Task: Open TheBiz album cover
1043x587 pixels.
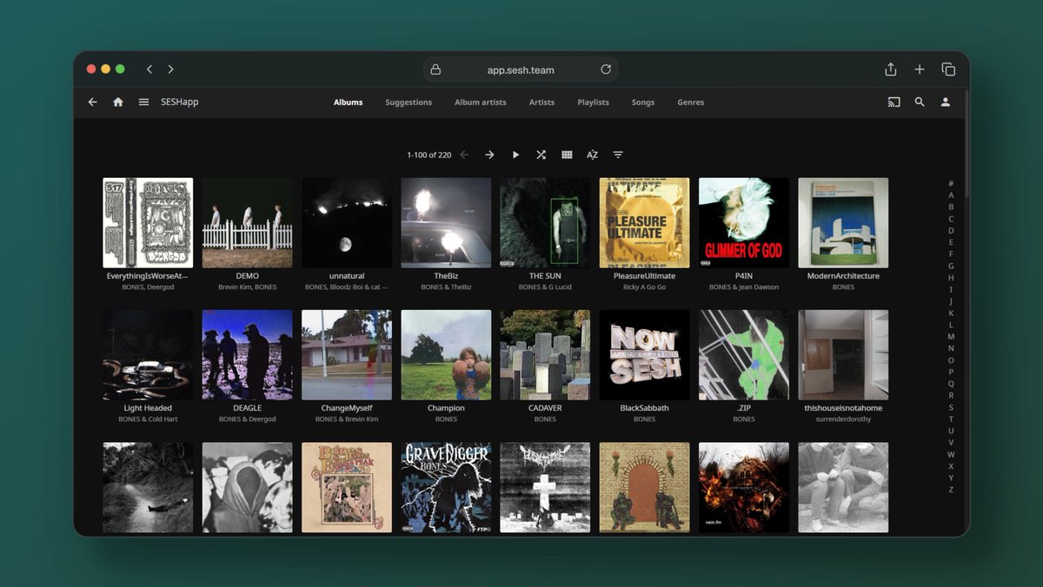Action: (446, 222)
